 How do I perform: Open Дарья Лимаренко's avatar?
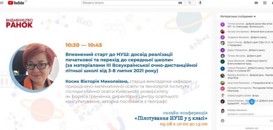click(222, 50)
